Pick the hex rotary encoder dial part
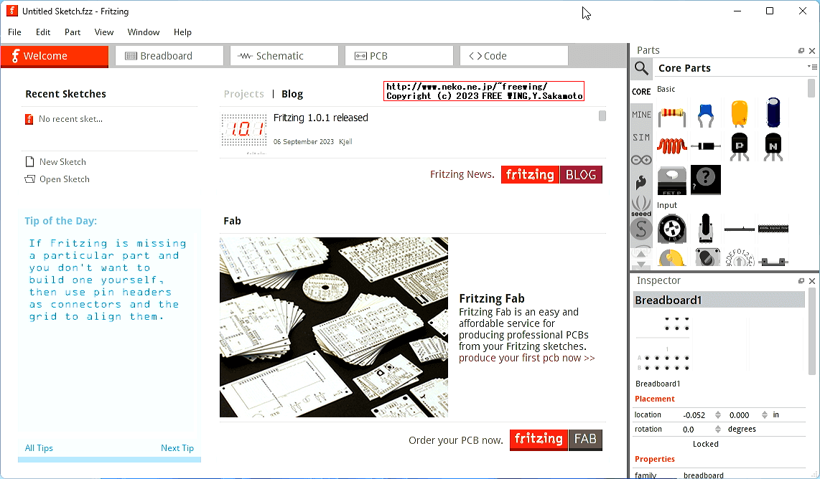This screenshot has width=820, height=479. pos(740,257)
